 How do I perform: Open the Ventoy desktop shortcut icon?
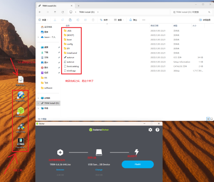(21, 96)
